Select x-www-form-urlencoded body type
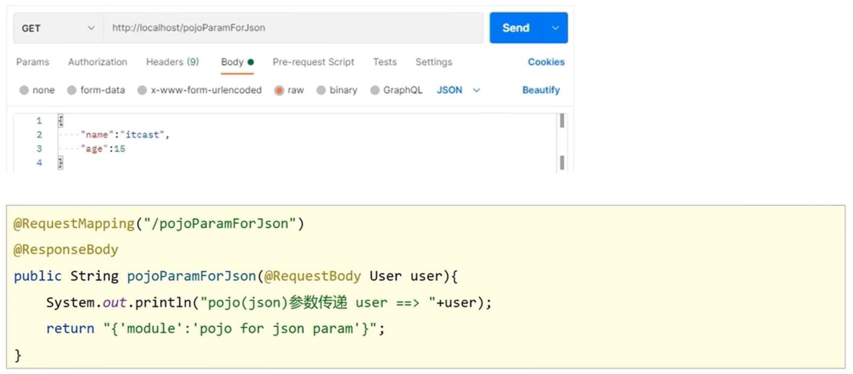This screenshot has width=853, height=374. pyautogui.click(x=200, y=90)
